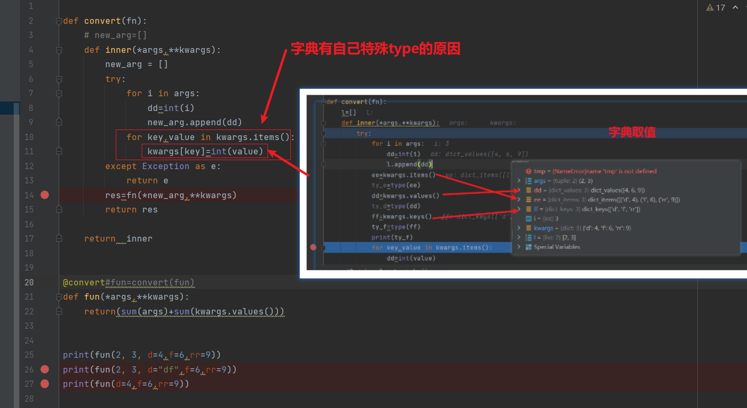The image size is (747, 408).
Task: Click the red error icon beside tmp variable
Action: coord(529,171)
